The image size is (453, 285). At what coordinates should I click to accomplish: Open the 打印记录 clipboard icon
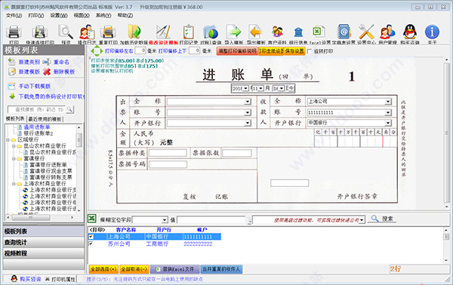pos(189,32)
